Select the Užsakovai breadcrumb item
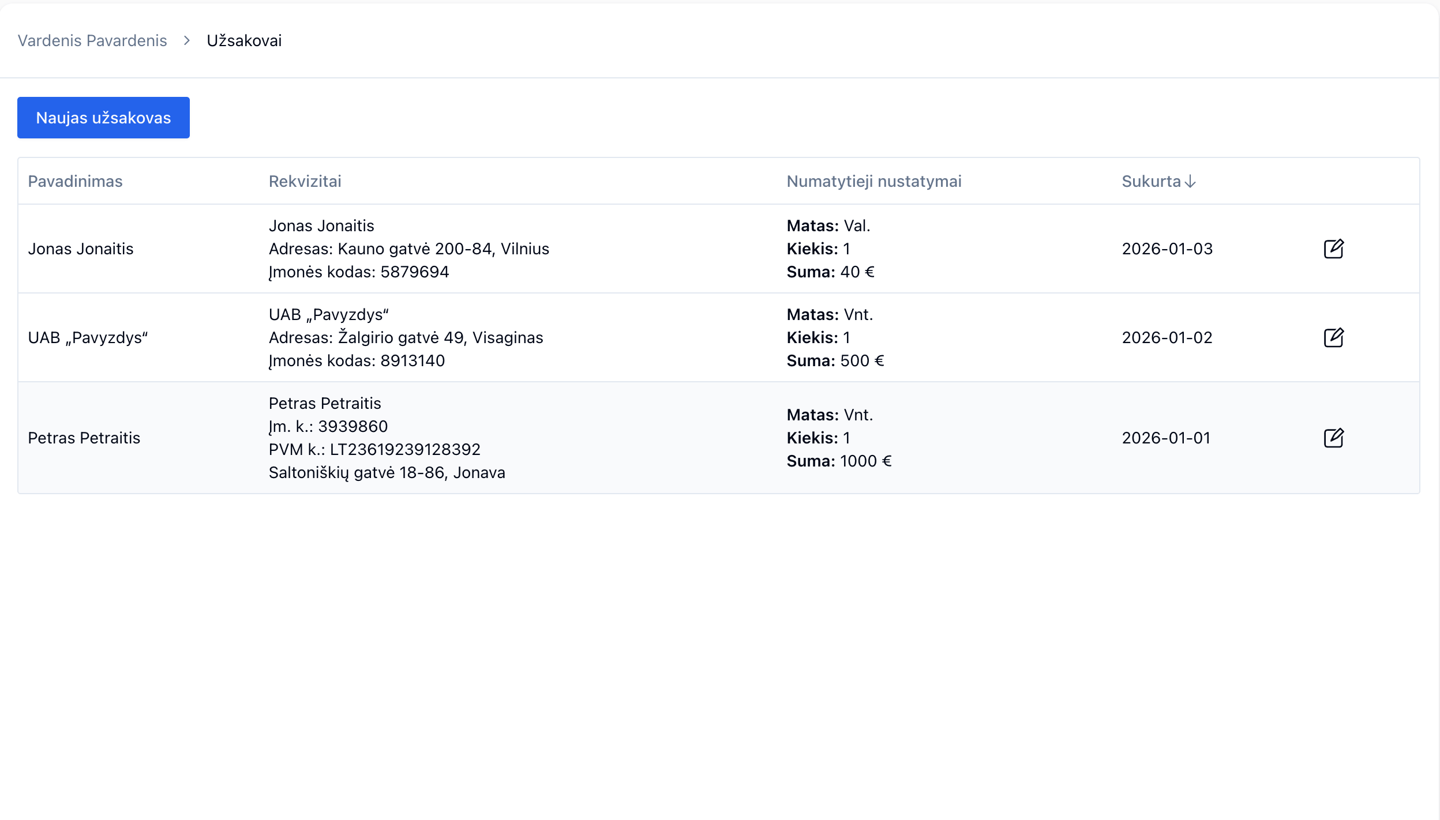 coord(244,40)
